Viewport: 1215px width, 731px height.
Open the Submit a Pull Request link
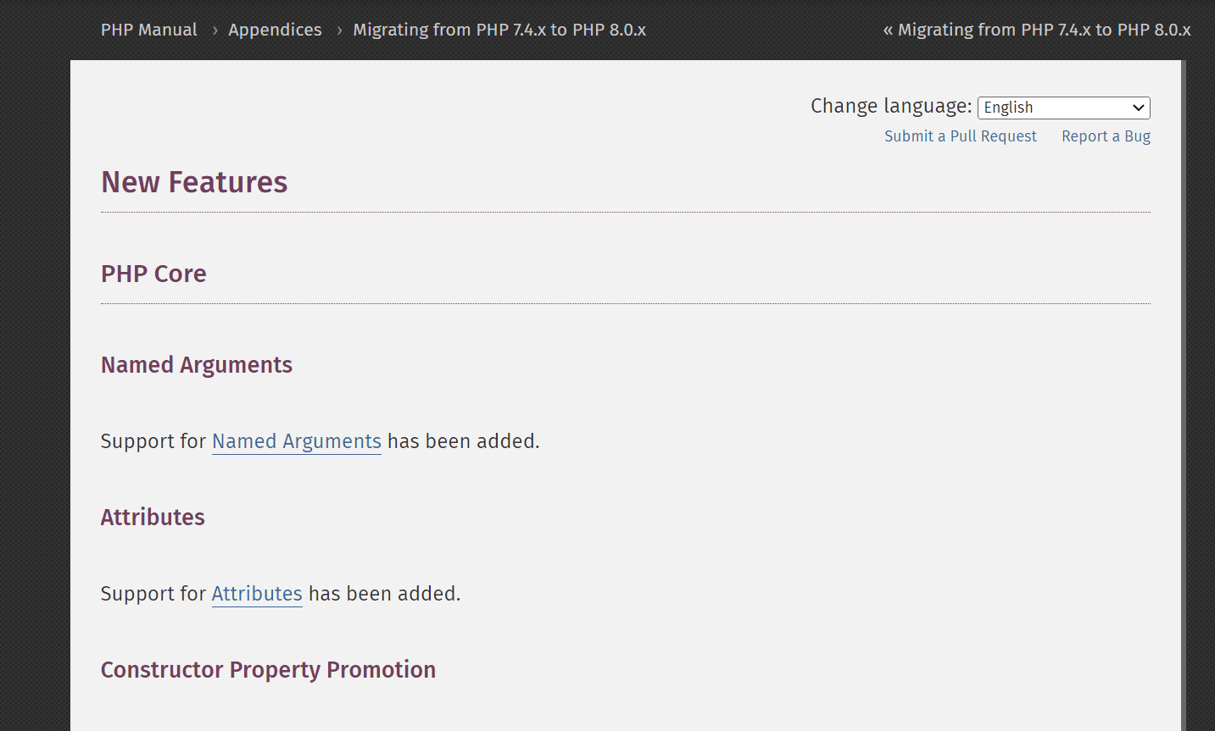pos(960,136)
